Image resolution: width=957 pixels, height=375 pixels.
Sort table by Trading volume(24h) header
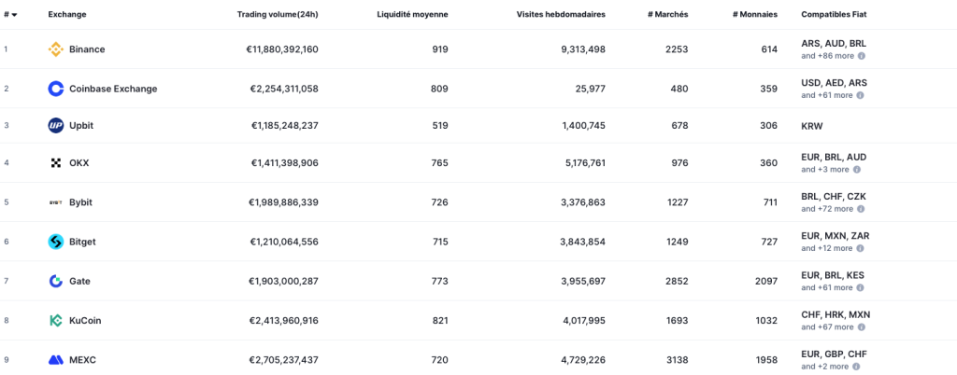coord(278,15)
